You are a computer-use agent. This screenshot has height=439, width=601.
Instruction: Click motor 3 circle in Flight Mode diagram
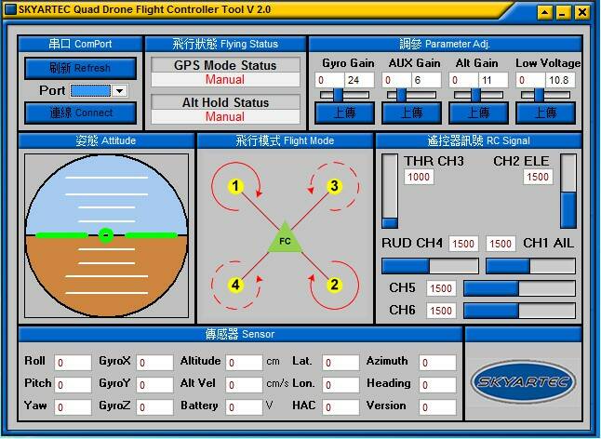tap(334, 186)
